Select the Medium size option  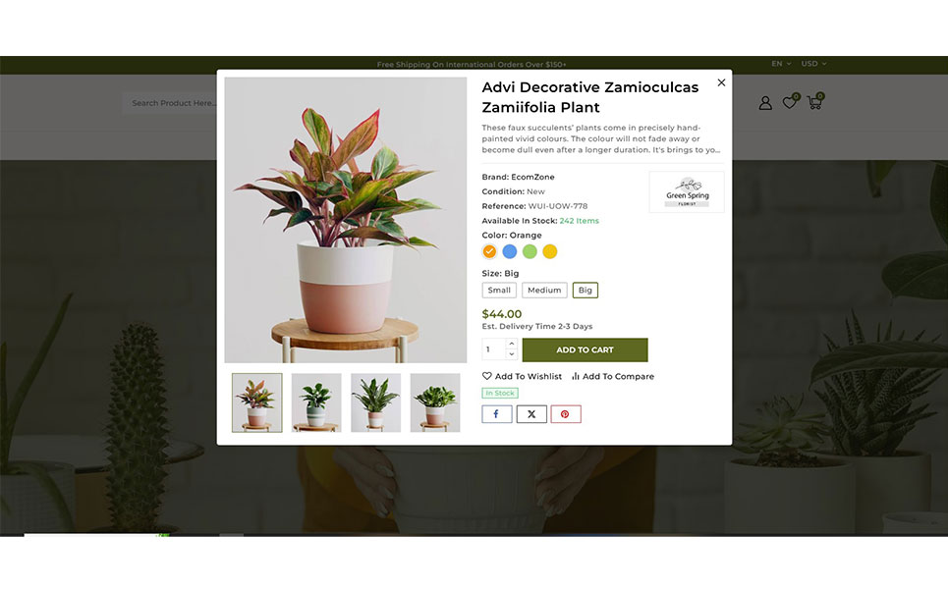(544, 290)
